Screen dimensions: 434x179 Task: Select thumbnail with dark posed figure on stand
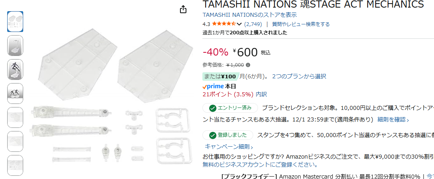(15, 70)
